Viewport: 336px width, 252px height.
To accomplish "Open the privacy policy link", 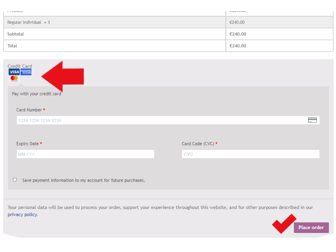I will [22, 215].
